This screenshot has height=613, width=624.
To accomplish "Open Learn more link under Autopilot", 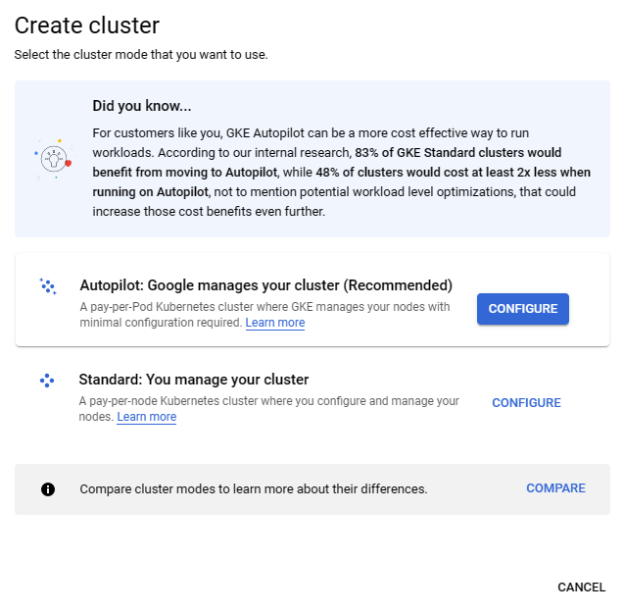I will click(274, 323).
